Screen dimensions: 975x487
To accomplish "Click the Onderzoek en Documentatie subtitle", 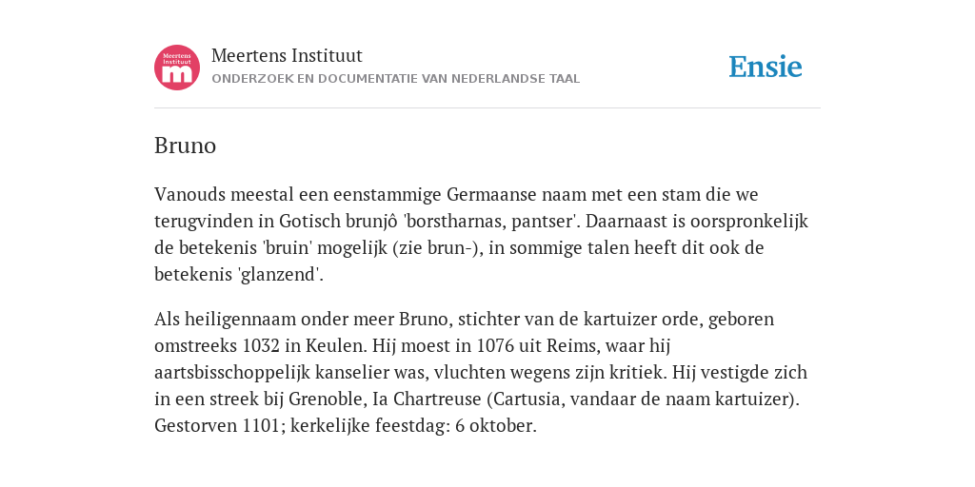I will 395,79.
